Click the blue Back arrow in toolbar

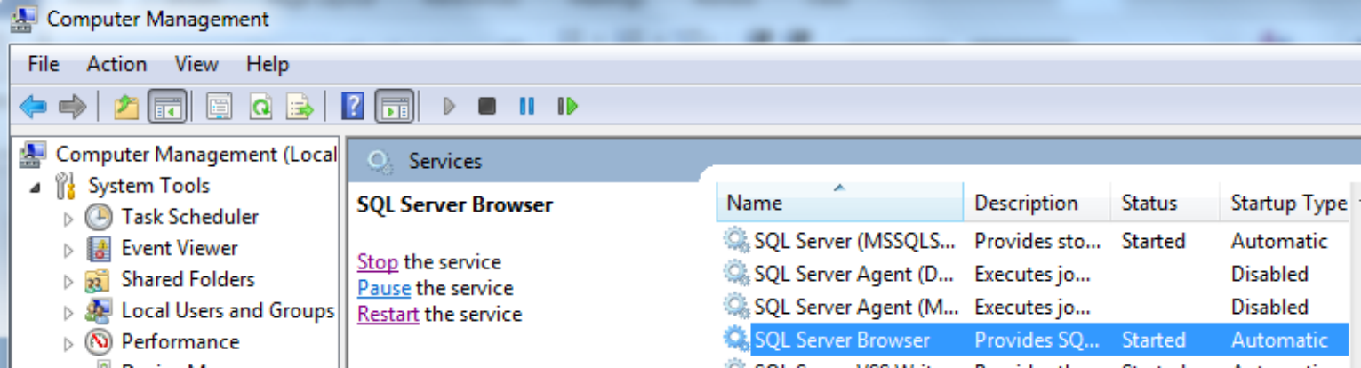click(33, 108)
